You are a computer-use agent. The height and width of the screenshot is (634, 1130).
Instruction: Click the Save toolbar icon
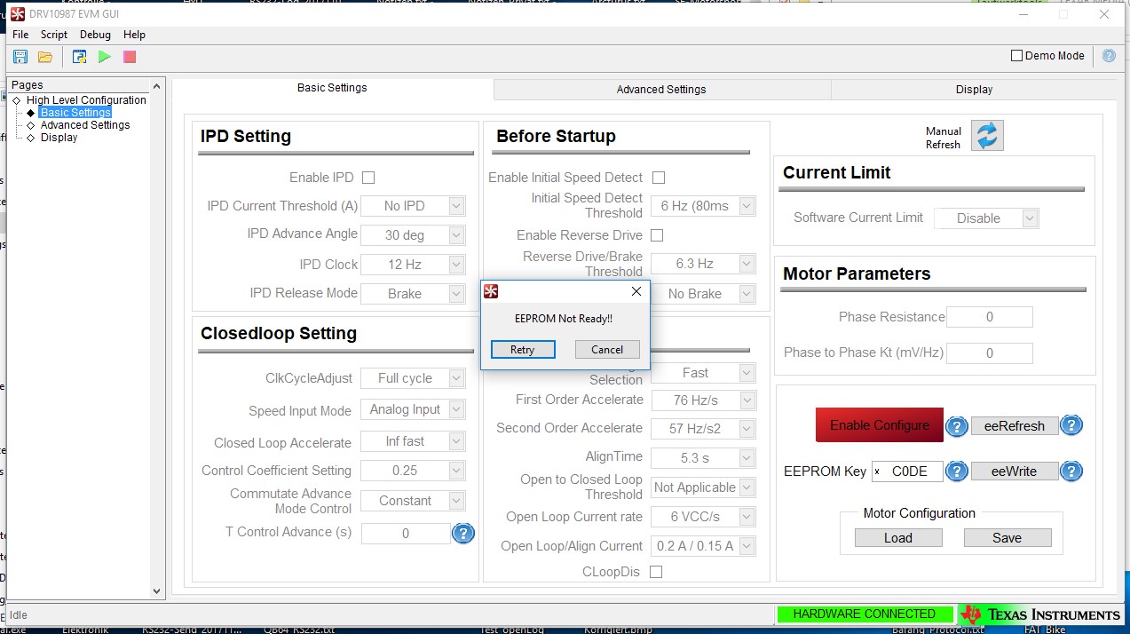tap(20, 57)
